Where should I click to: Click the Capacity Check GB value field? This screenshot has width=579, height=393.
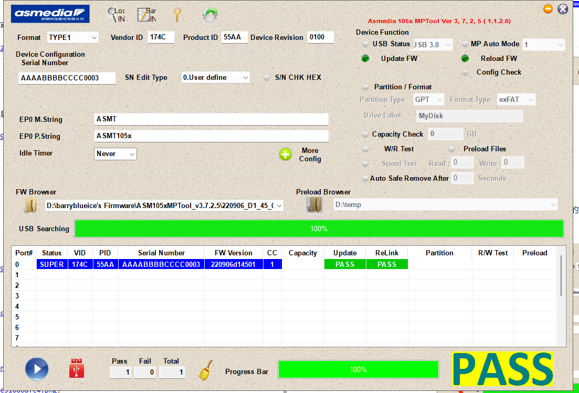tap(445, 134)
